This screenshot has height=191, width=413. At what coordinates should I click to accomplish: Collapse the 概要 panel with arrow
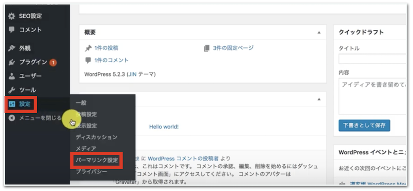pyautogui.click(x=319, y=33)
